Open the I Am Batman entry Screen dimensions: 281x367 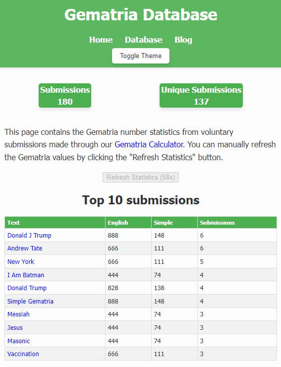(26, 275)
